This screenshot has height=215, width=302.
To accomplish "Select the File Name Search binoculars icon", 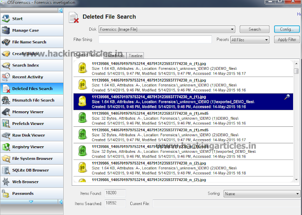I will point(6,42).
